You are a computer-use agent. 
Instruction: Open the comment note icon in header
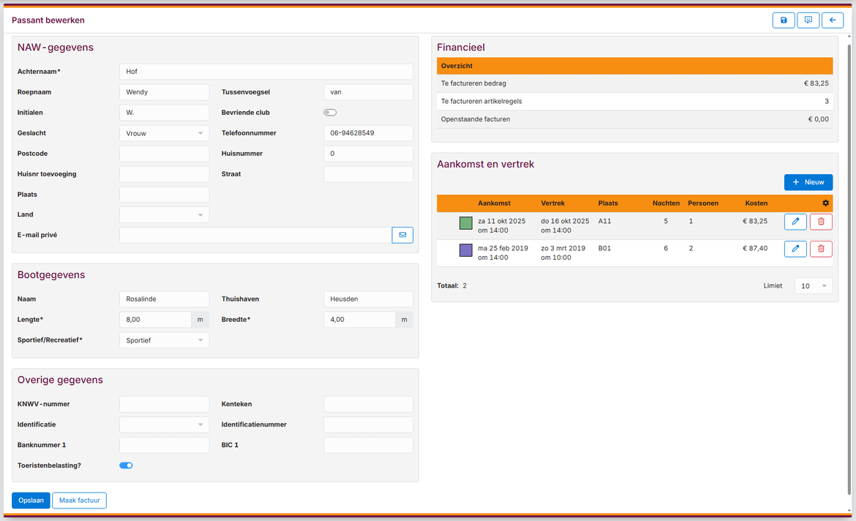pos(808,20)
